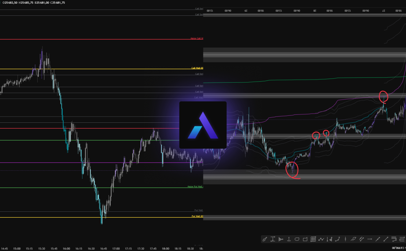
Task: Click the Major Put Wall label
Action: 195,187
